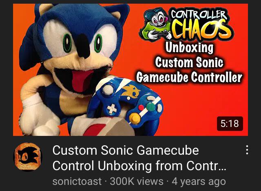Click the Custom Sonic thumbnail caption

click(189, 62)
